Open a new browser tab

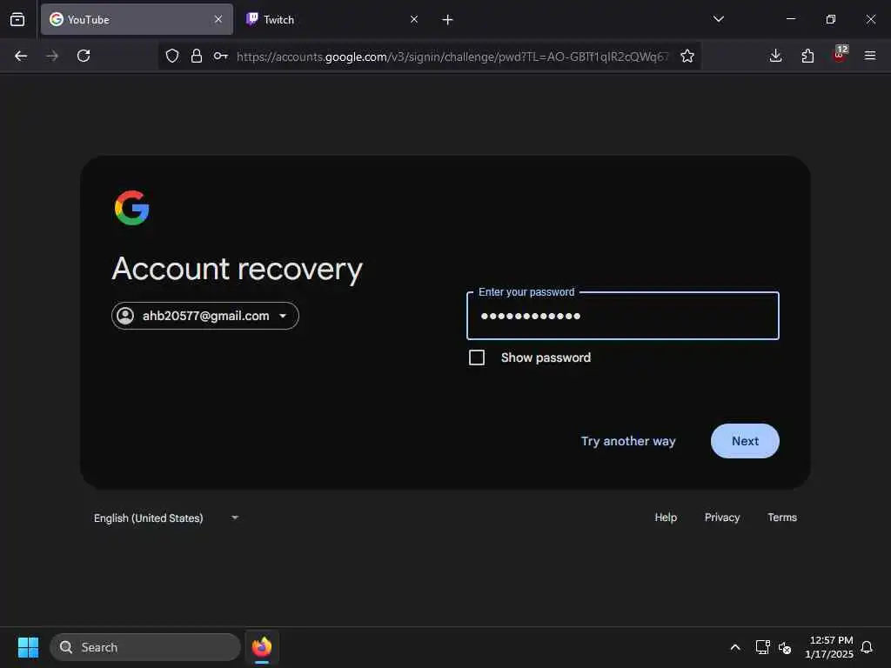coord(448,20)
